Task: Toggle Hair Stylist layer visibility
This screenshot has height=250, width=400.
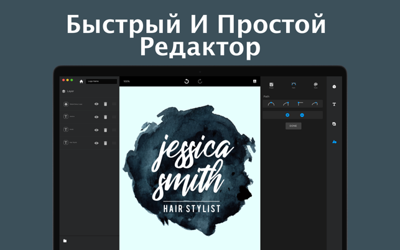Action: click(96, 143)
